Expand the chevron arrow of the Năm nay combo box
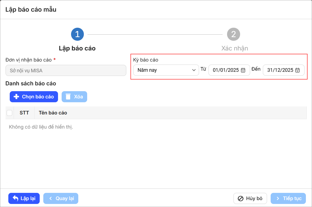Viewport: 312px width, 207px height. coord(194,70)
